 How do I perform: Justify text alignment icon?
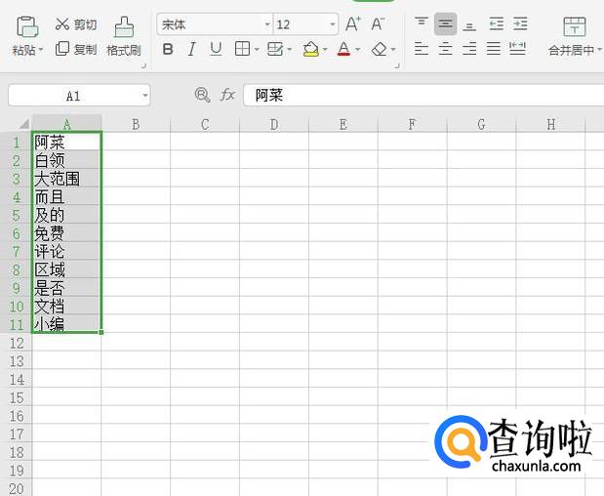point(494,49)
